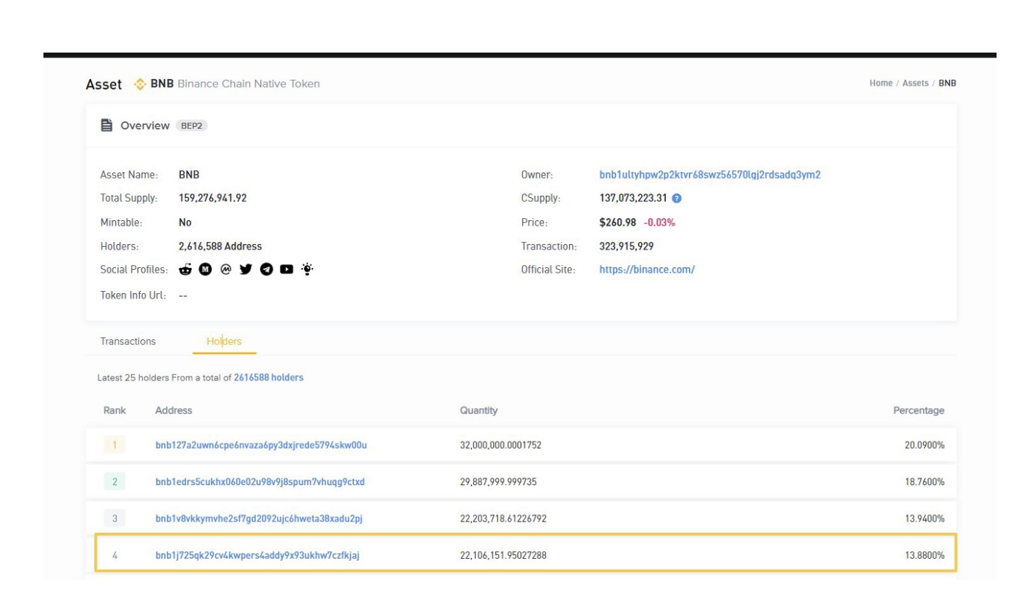Select the Holders tab
Viewport: 1012px width, 589px height.
[x=224, y=341]
